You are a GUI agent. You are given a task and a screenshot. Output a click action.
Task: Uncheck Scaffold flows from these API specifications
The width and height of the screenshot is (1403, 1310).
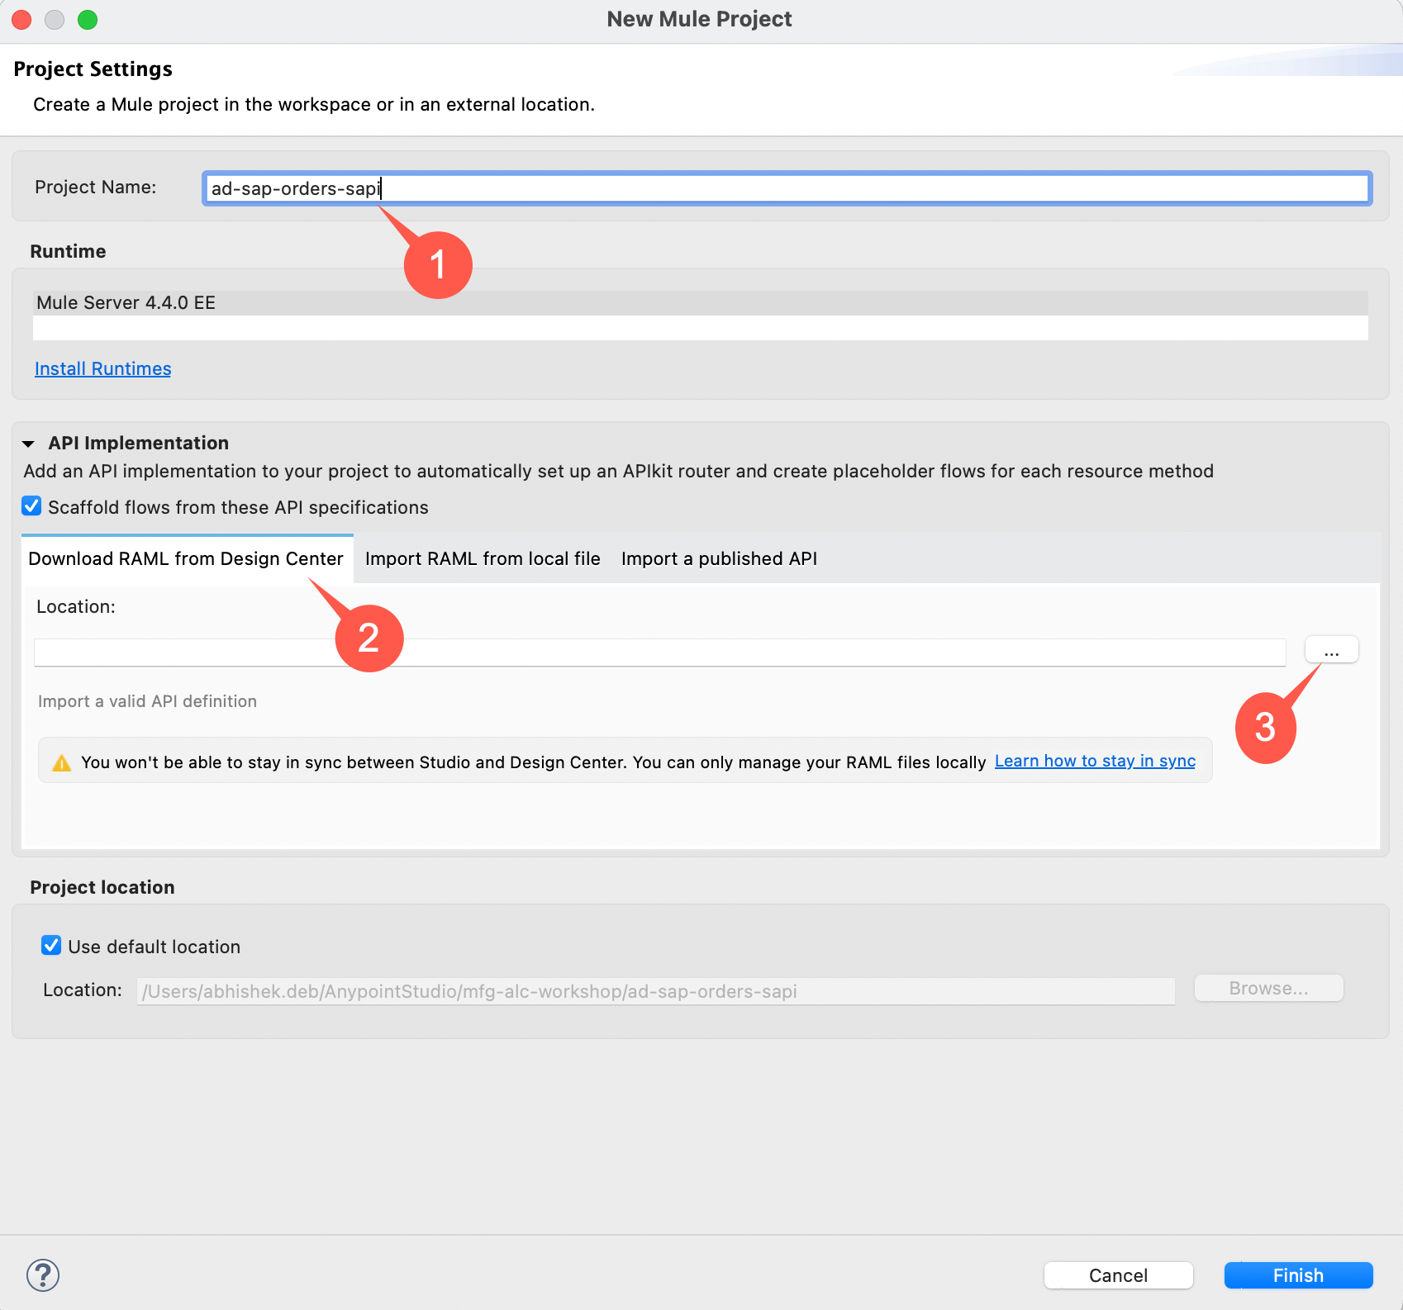31,506
